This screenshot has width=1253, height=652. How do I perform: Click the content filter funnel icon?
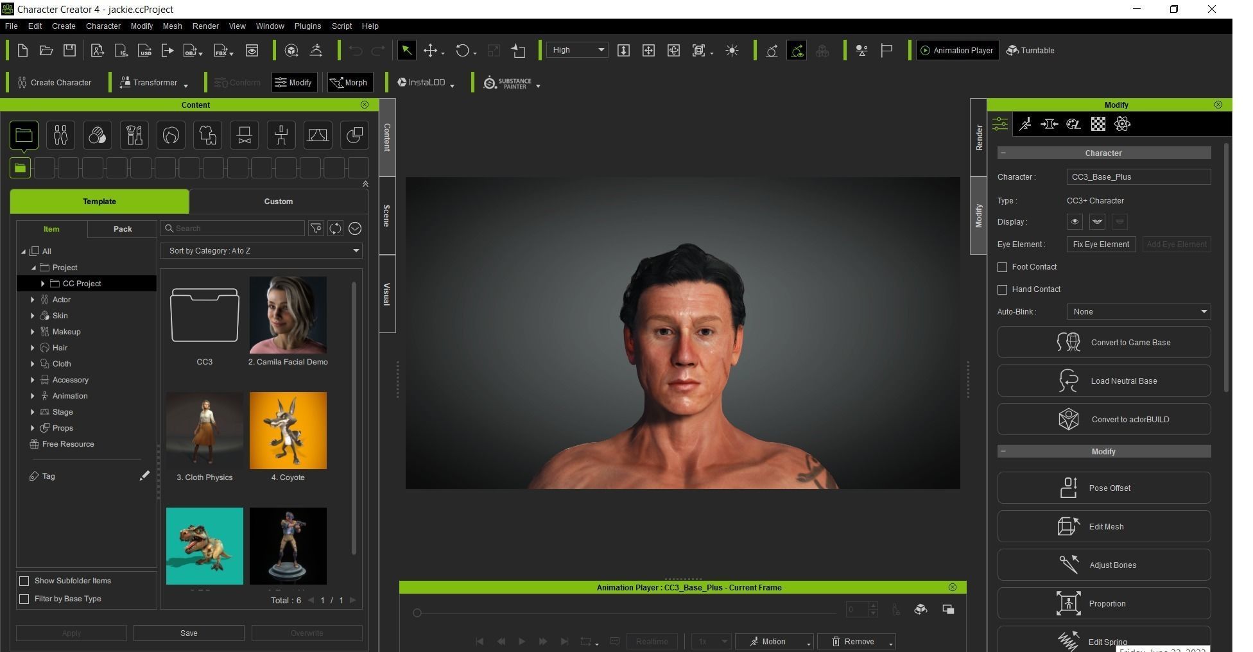(316, 228)
